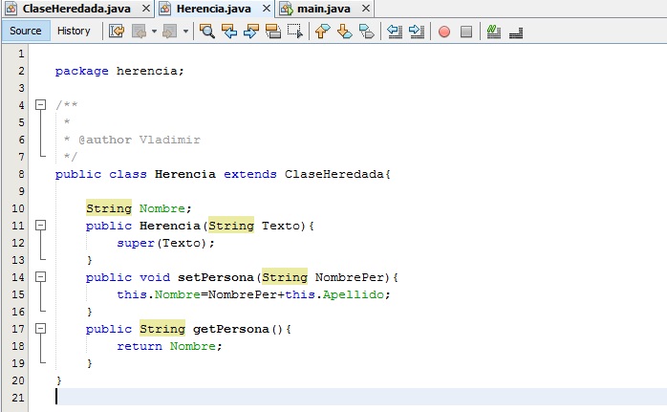Collapse the setPersona method fold at line 14

[x=40, y=276]
